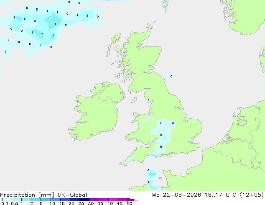
Task: Click the '35' legend scale label
Action: [100, 203]
